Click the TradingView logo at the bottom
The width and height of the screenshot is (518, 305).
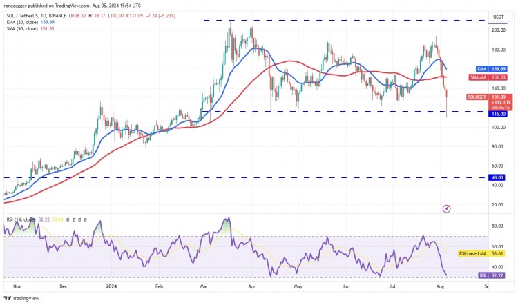tap(22, 298)
